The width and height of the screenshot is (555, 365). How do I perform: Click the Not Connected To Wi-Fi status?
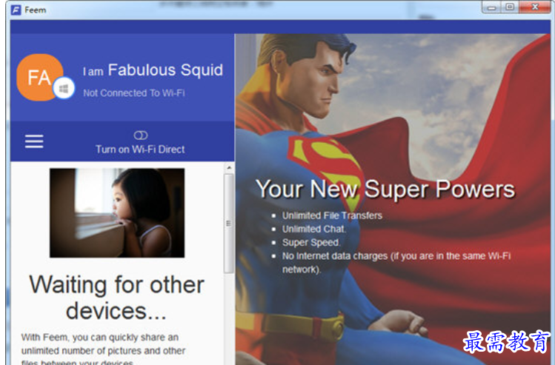134,93
